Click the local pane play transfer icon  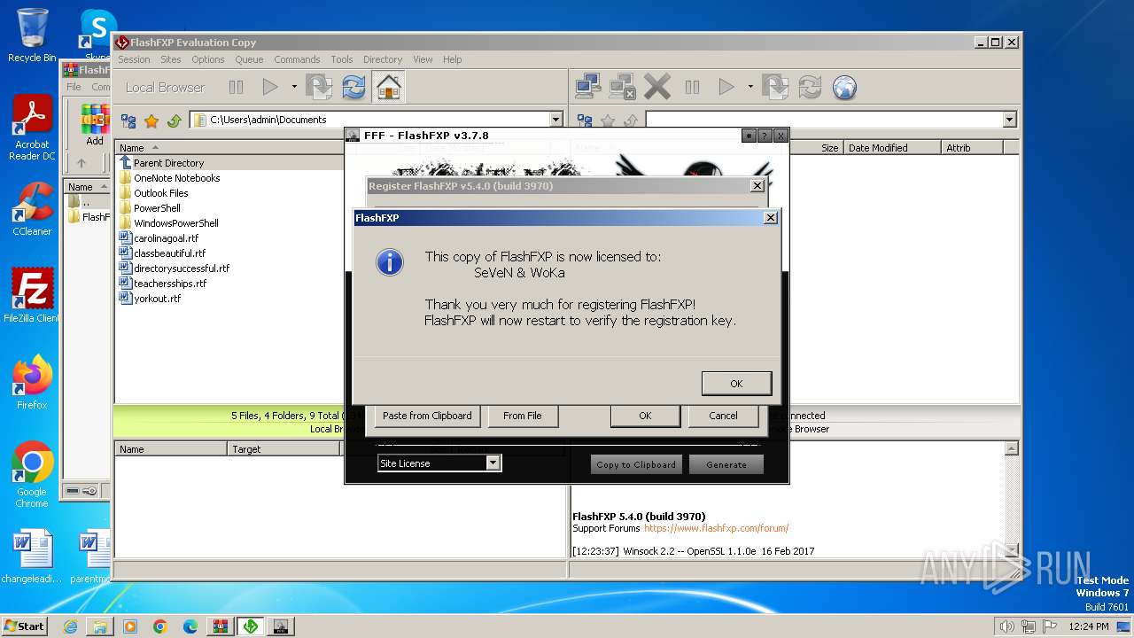270,87
